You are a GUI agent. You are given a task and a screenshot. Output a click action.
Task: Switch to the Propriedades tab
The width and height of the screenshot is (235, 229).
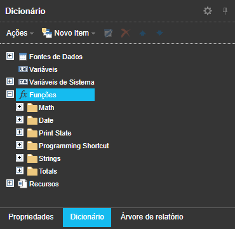click(x=31, y=217)
